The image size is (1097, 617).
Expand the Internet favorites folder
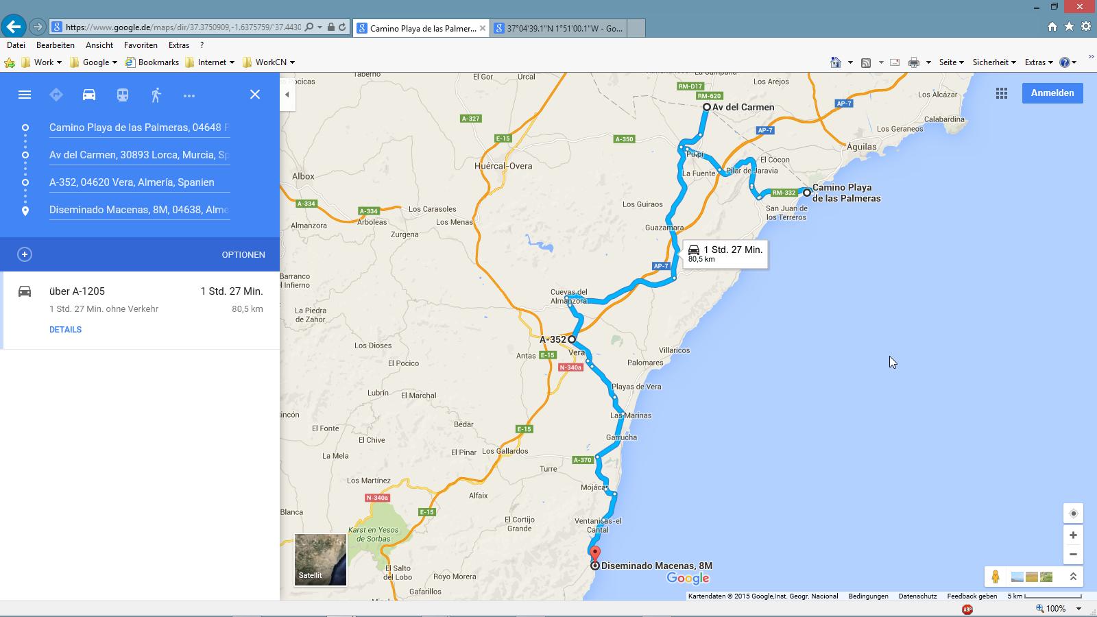coord(210,62)
